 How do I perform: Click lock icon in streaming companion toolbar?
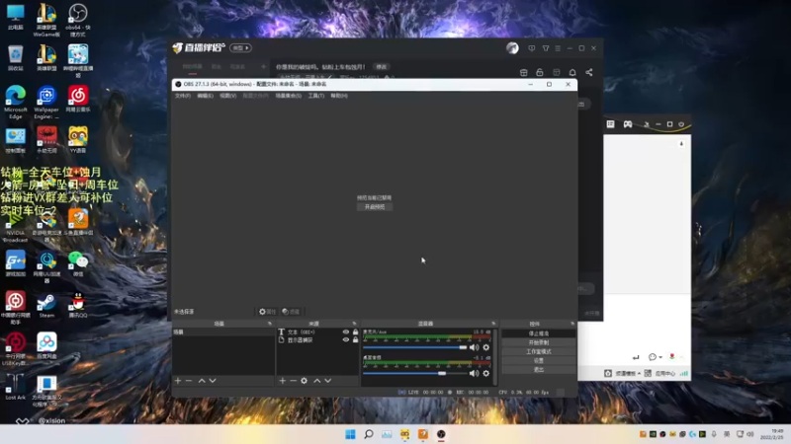[x=540, y=72]
